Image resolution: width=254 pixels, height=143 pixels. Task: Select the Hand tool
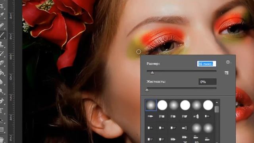[2, 139]
